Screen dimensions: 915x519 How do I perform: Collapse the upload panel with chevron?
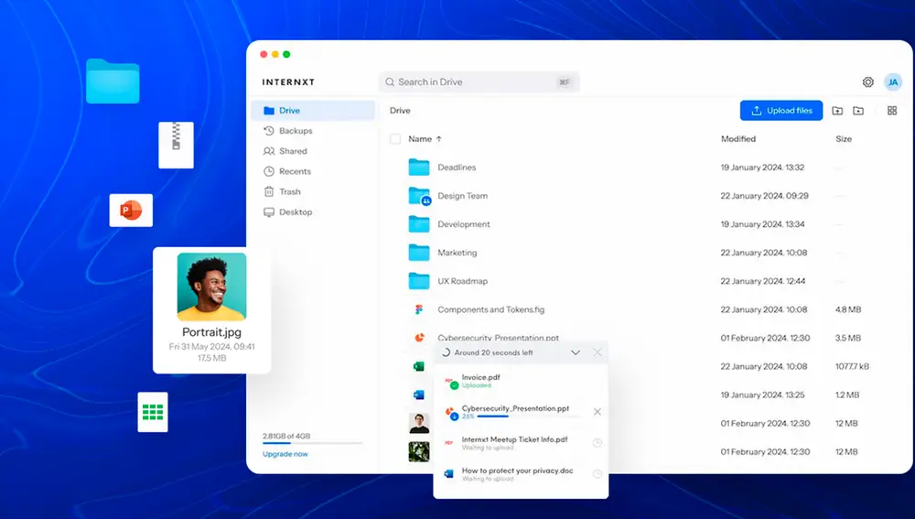point(576,352)
